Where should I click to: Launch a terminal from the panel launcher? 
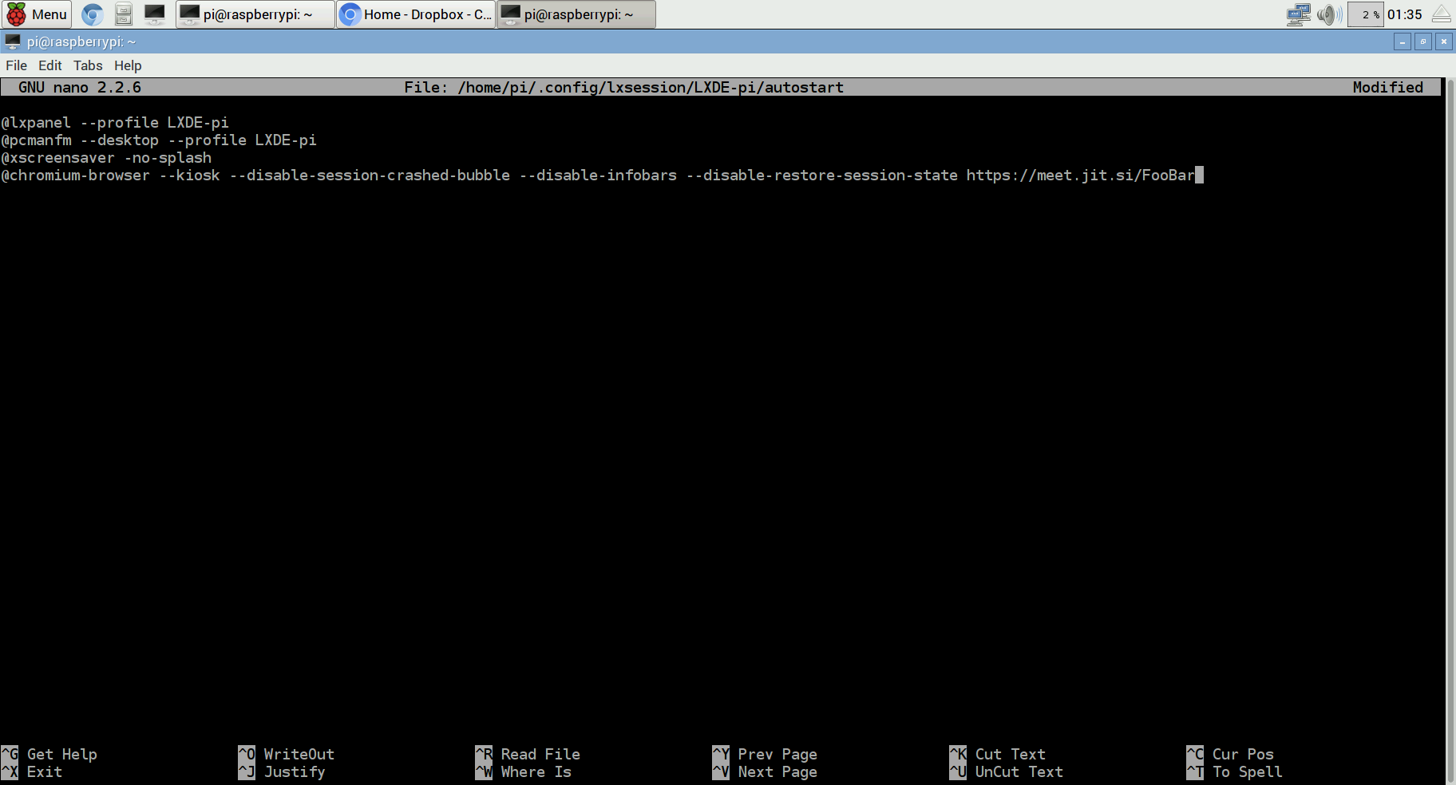[x=154, y=14]
